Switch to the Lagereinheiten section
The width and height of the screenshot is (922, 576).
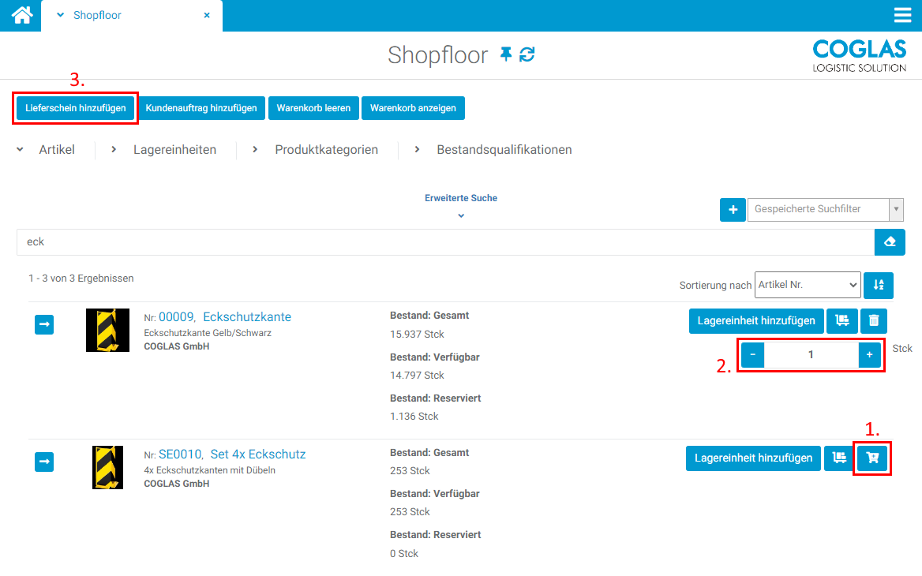tap(174, 149)
